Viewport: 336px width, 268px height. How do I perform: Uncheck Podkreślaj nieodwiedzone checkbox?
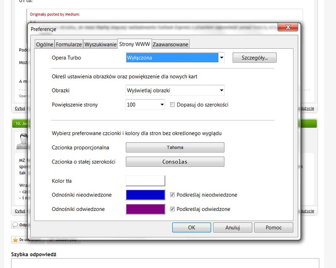[172, 195]
